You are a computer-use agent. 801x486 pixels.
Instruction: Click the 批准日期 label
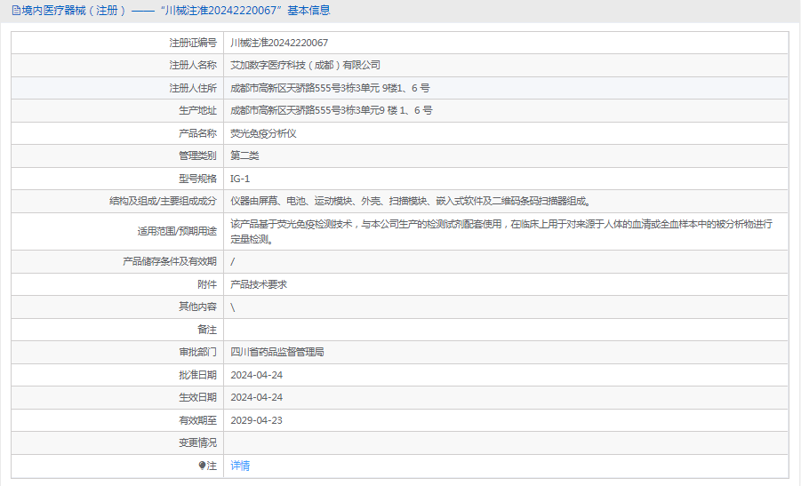pyautogui.click(x=197, y=375)
